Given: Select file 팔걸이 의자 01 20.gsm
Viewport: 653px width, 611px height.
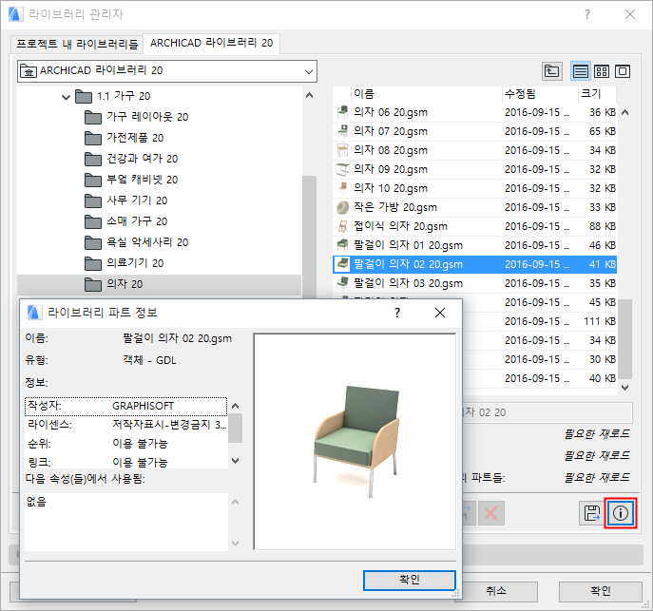Looking at the screenshot, I should (474, 245).
